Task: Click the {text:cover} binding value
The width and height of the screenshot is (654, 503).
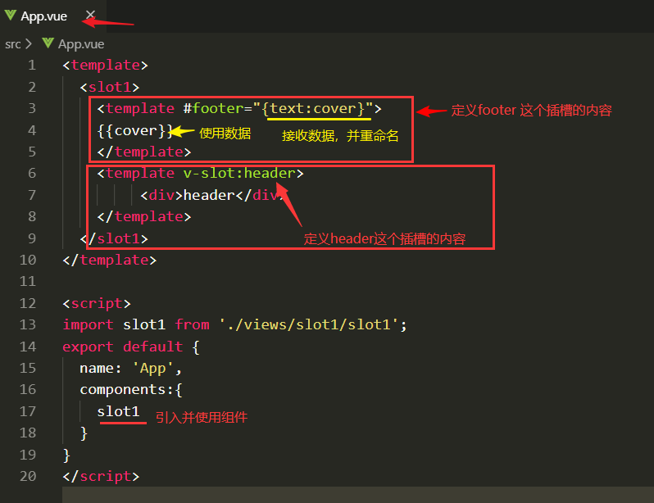Action: point(313,108)
